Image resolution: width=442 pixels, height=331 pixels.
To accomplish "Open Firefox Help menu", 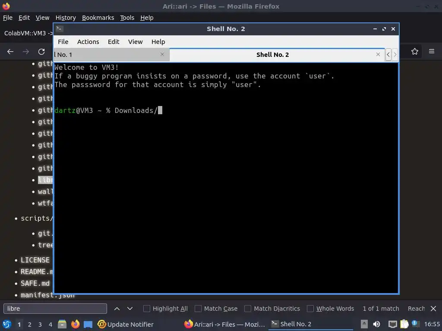I will pos(147,18).
